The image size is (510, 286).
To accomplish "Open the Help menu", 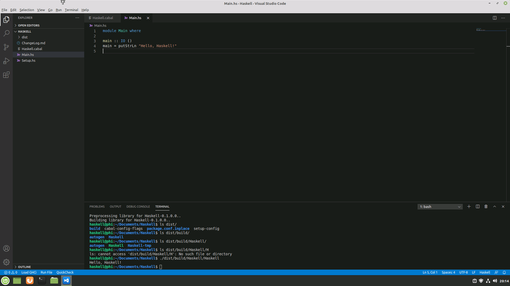I will (85, 10).
